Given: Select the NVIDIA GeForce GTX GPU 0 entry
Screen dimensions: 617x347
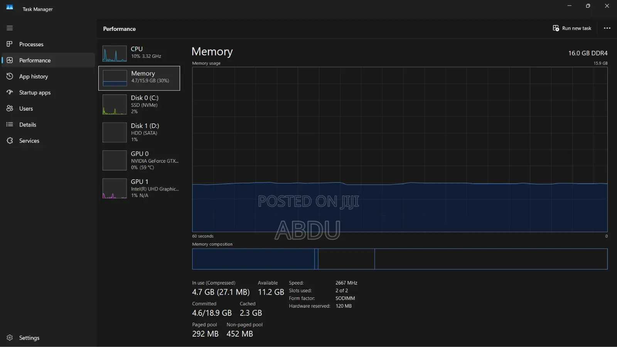Looking at the screenshot, I should pos(139,160).
